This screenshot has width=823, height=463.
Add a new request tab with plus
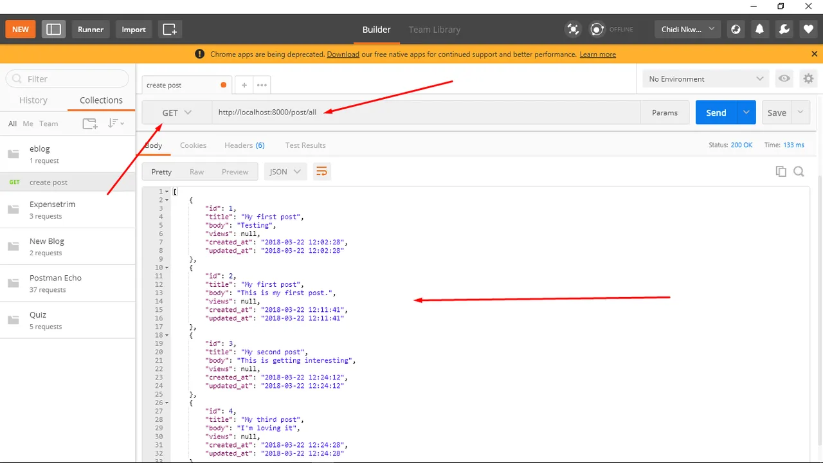point(244,85)
